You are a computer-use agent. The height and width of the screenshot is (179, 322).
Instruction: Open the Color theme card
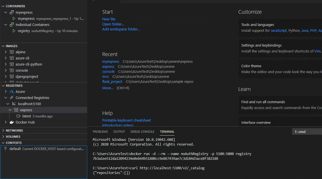pyautogui.click(x=280, y=69)
